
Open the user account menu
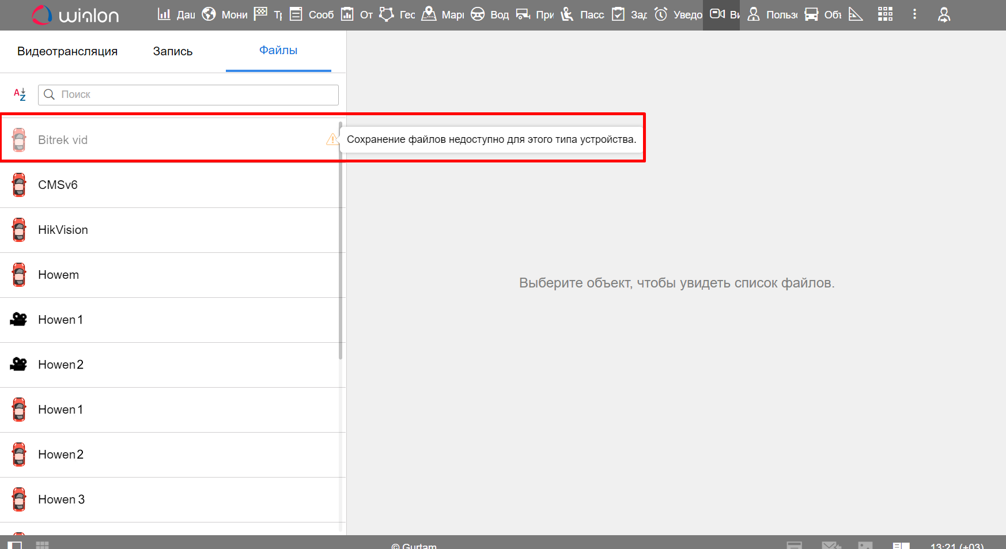tap(944, 14)
